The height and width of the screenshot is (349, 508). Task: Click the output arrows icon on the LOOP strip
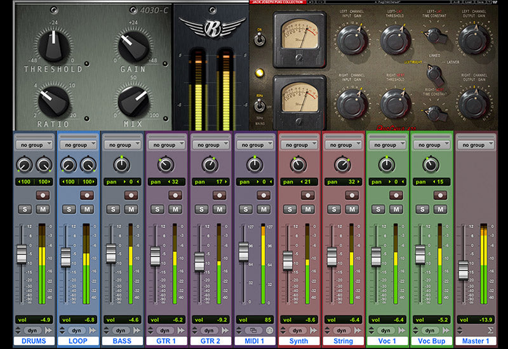tap(93, 331)
